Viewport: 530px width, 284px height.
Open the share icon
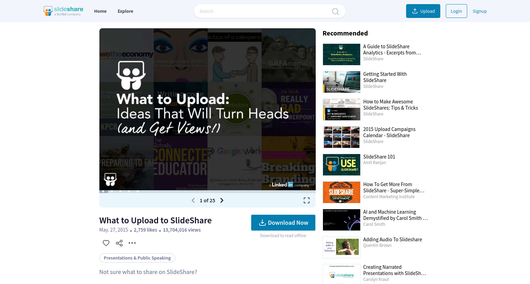[119, 243]
